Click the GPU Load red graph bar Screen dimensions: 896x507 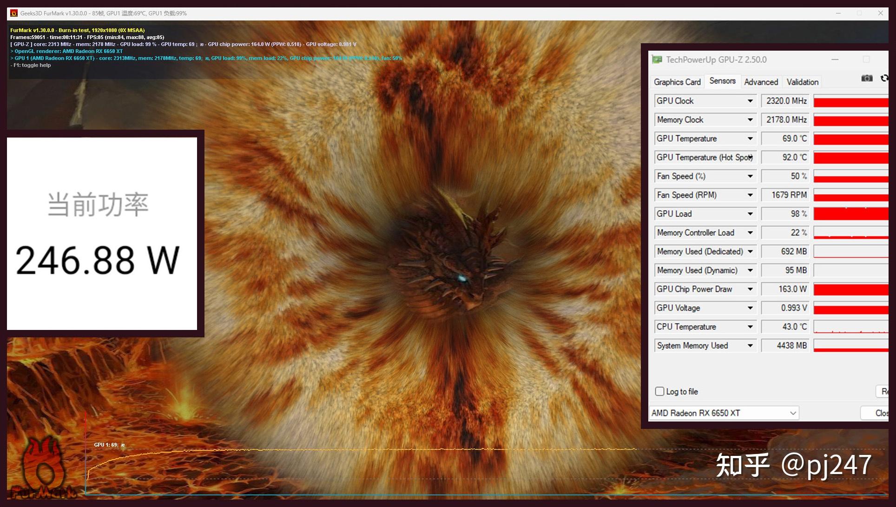click(851, 214)
